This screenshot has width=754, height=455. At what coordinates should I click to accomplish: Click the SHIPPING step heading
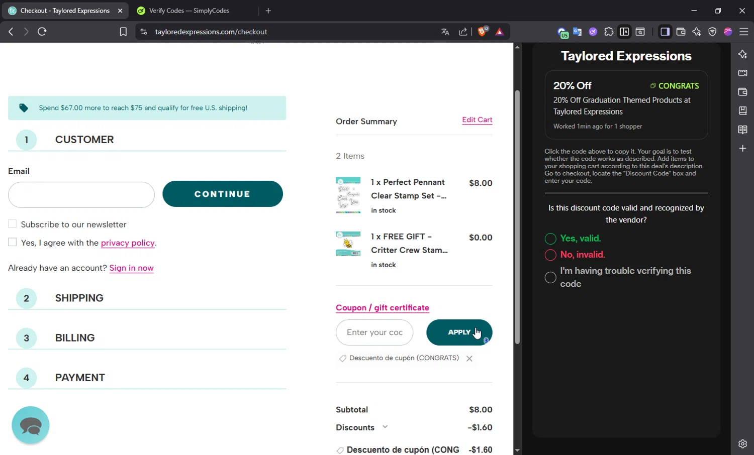[x=79, y=298]
